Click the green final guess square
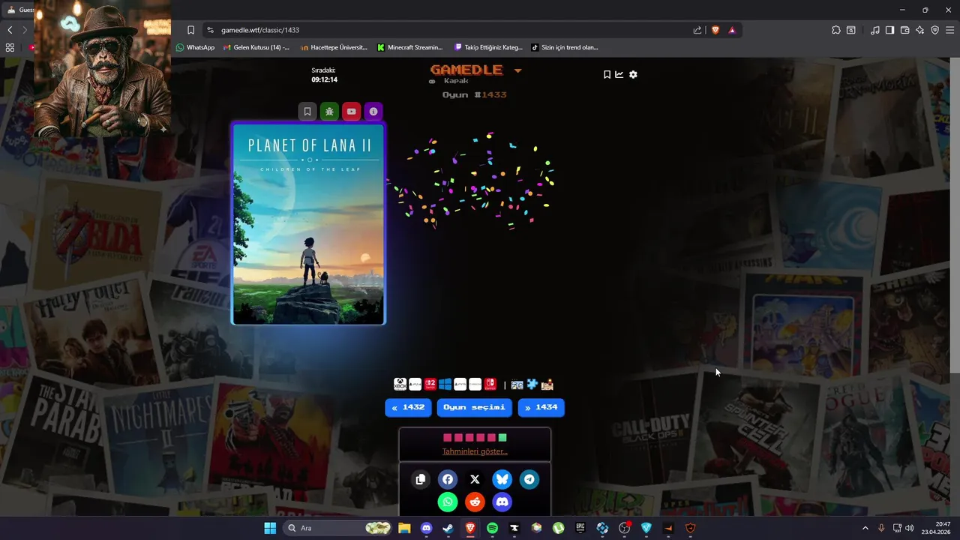The height and width of the screenshot is (540, 960). pyautogui.click(x=502, y=437)
